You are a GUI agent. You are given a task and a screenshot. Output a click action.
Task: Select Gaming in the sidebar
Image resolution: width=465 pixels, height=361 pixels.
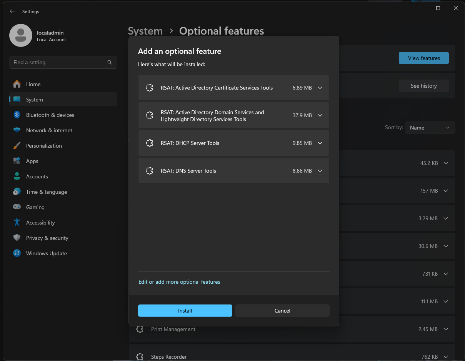click(35, 207)
